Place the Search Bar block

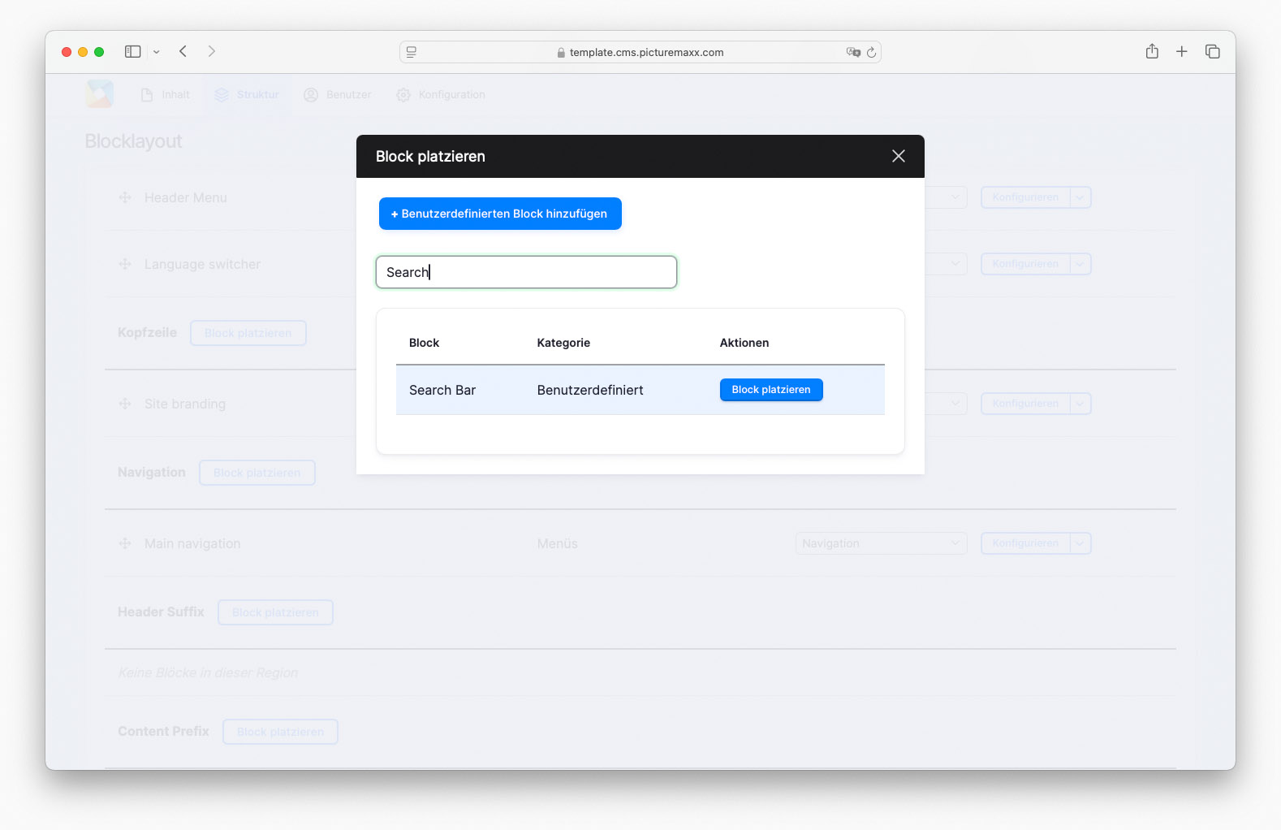coord(771,390)
